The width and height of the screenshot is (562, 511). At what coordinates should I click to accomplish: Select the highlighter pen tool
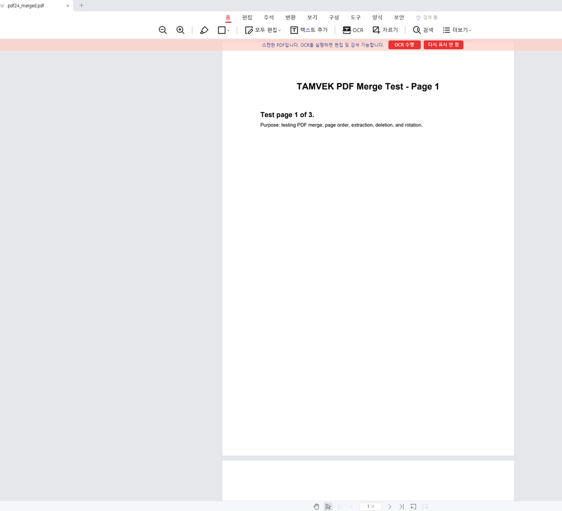click(204, 30)
